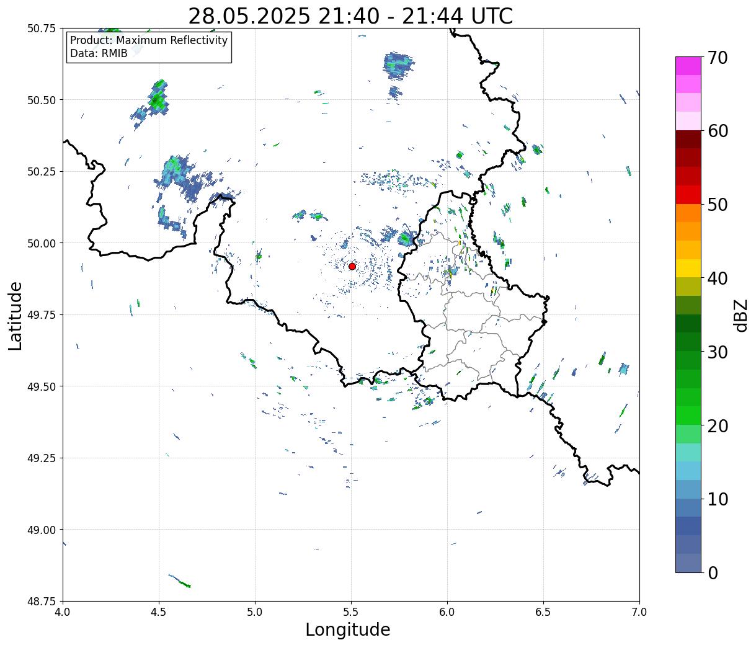Click the plot title "28.05.2025 21:40 - 21:44 UTC"
756x645 pixels.
coord(350,16)
